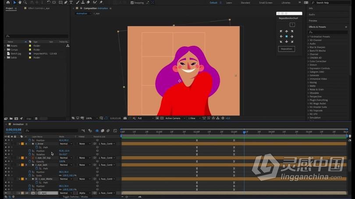Open the resolution Full dropdown
This screenshot has height=199, width=355.
(146, 118)
